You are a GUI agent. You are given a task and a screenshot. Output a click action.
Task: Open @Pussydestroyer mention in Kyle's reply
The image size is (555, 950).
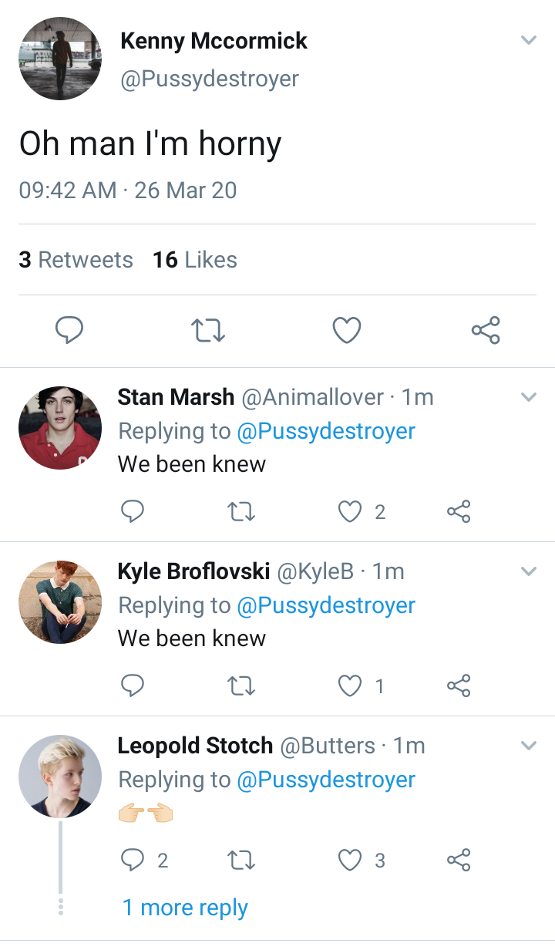[326, 605]
